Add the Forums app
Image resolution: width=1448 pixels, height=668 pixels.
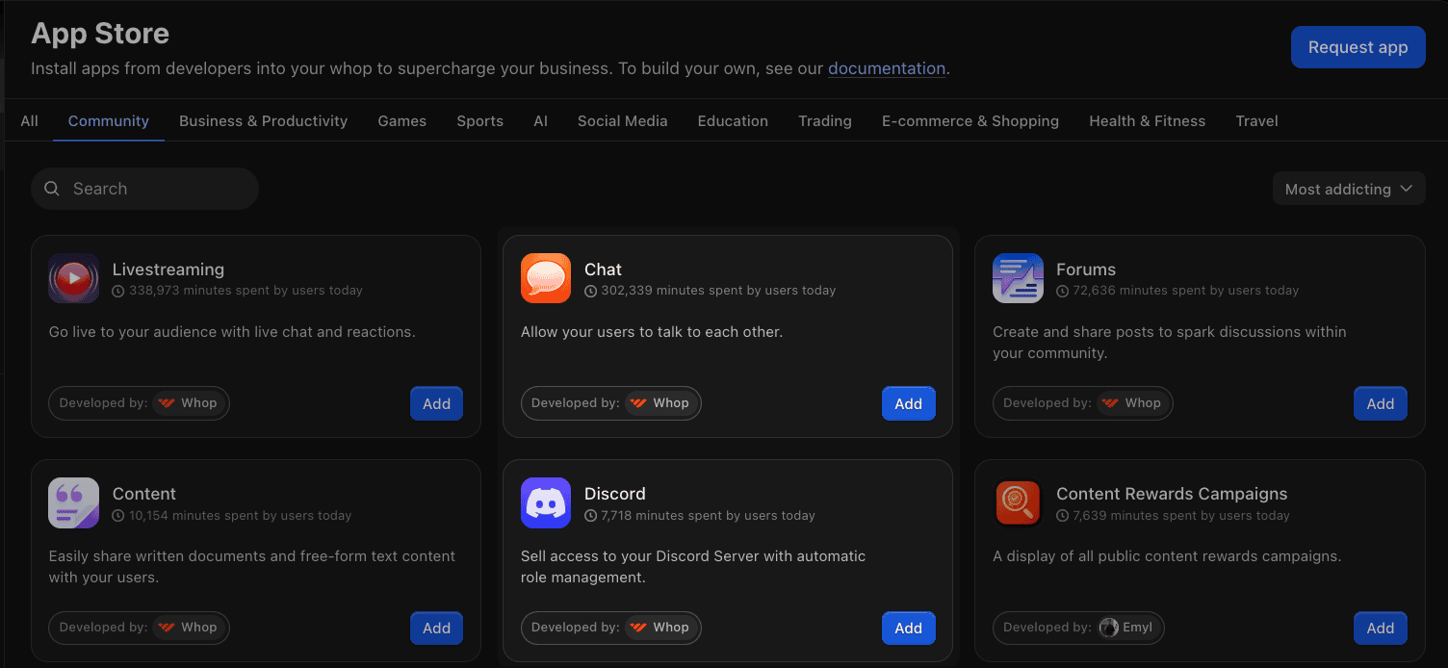(x=1381, y=403)
